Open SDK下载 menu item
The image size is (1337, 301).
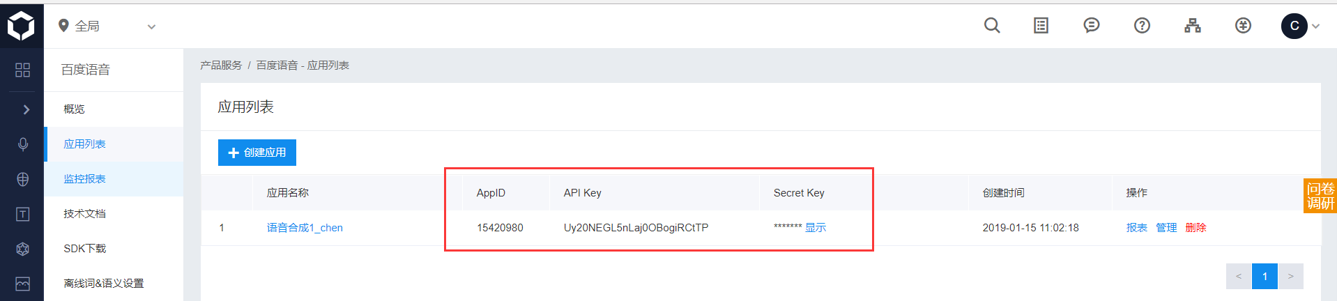[84, 249]
